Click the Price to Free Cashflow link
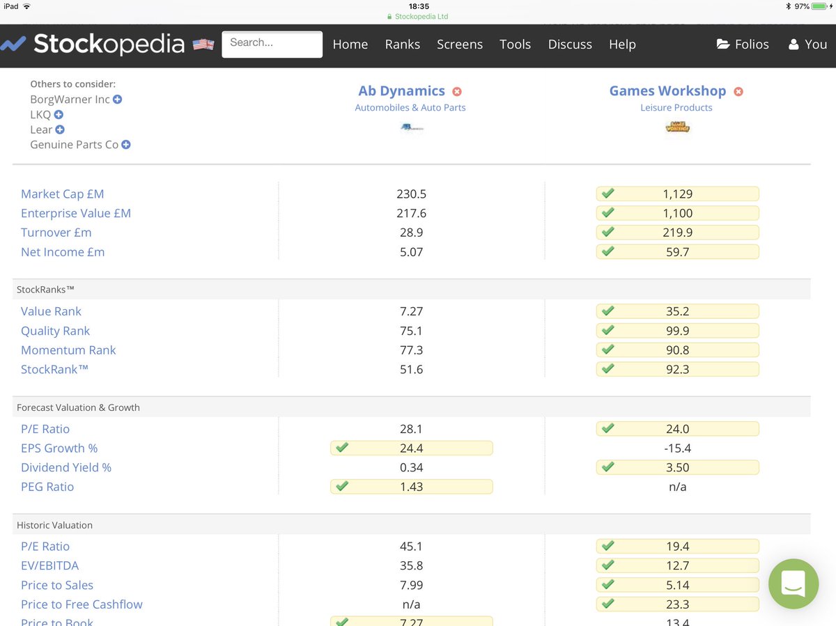Image resolution: width=836 pixels, height=626 pixels. pos(82,604)
